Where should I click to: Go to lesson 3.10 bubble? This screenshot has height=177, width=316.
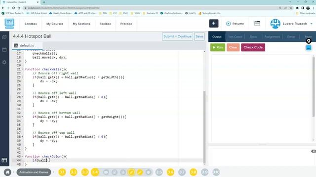(x=216, y=172)
